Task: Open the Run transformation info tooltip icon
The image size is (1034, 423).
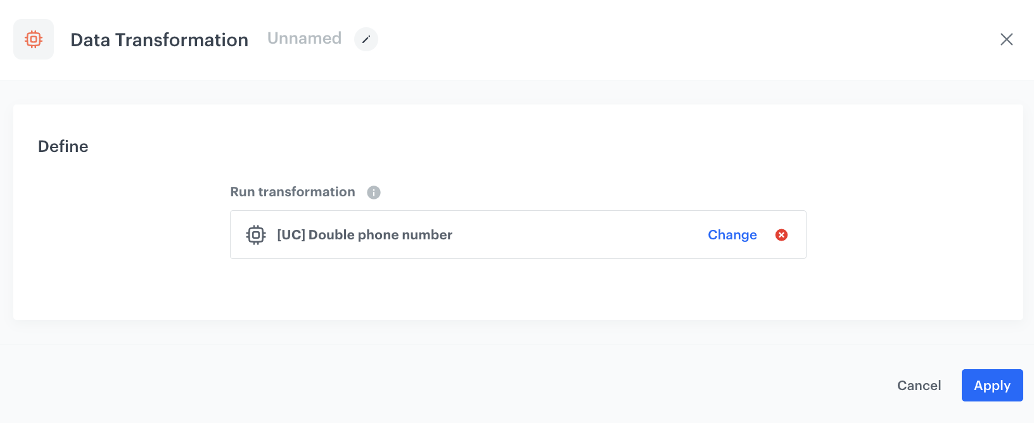Action: pos(374,193)
